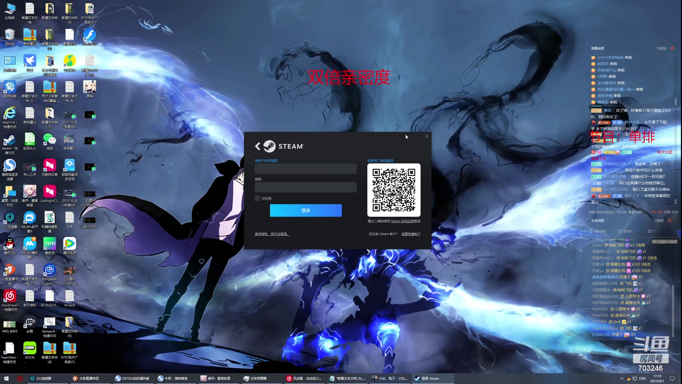Select the 原神 Genshin desktop icon

point(90,90)
